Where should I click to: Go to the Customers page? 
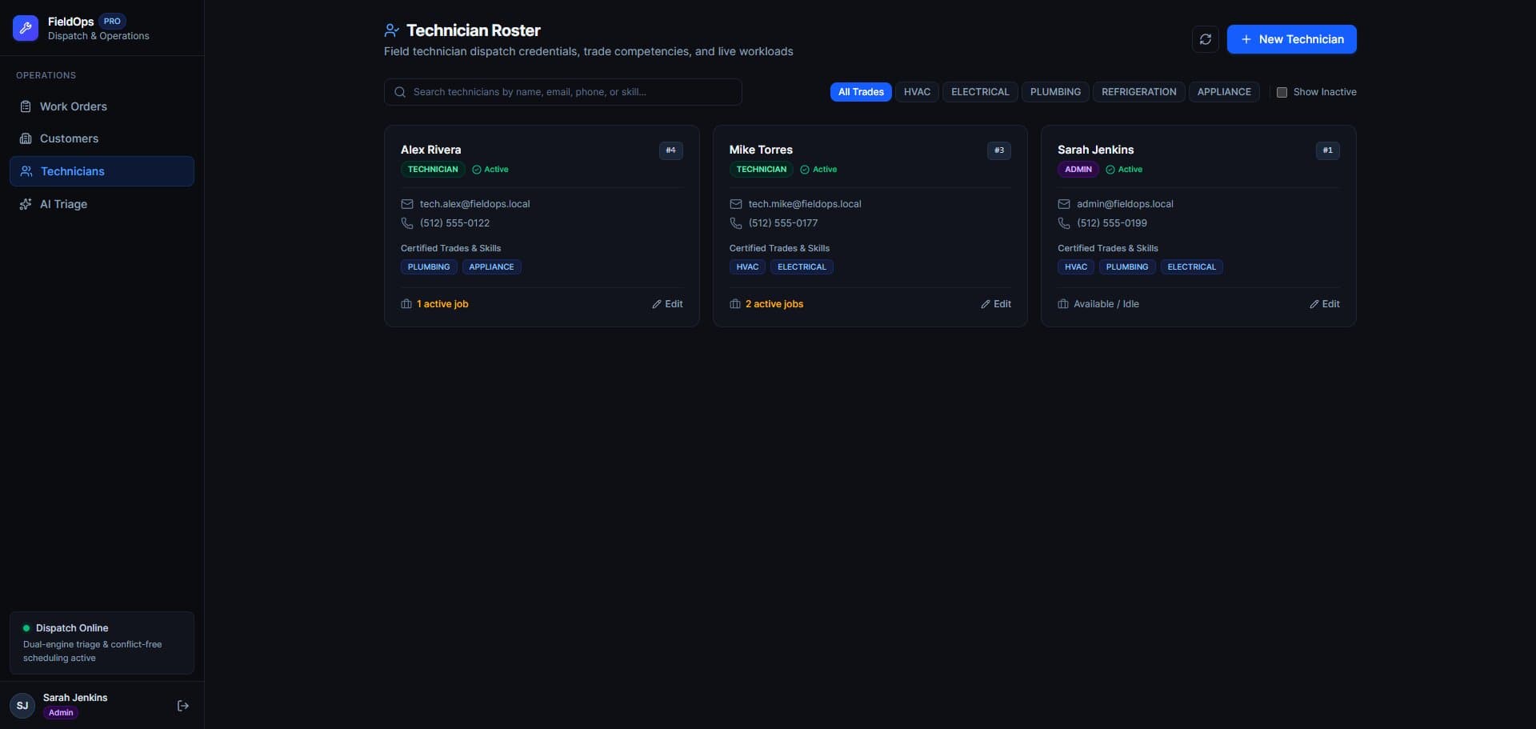click(102, 138)
